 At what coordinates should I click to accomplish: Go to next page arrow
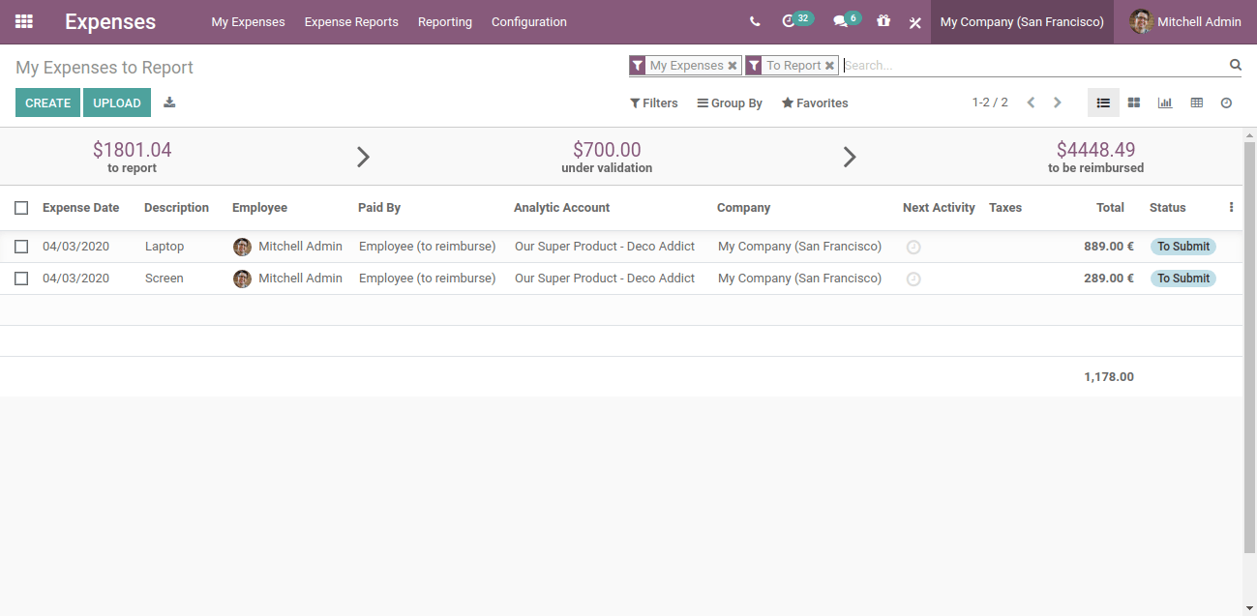tap(1057, 103)
